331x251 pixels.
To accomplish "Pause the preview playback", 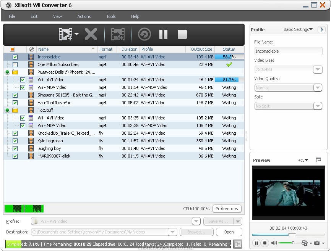I will point(256,243).
